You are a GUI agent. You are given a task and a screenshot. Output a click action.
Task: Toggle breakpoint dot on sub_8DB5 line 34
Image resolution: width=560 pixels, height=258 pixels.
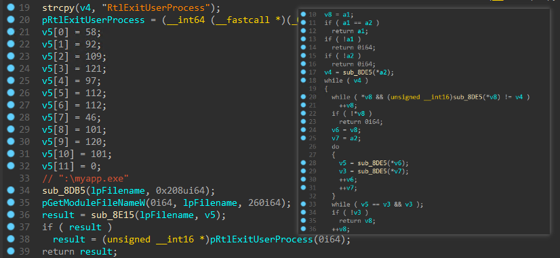[10, 190]
